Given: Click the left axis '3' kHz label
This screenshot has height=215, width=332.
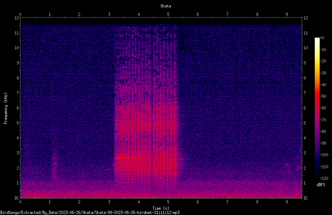Looking at the screenshot, I should coord(18,153).
